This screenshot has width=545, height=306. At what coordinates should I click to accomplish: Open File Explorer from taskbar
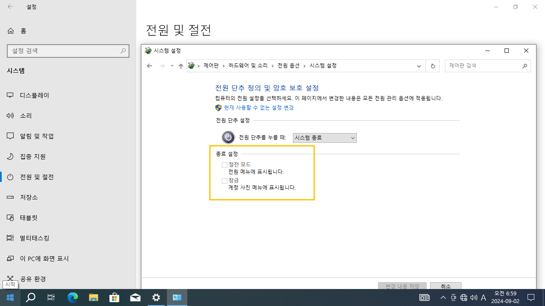pos(94,297)
